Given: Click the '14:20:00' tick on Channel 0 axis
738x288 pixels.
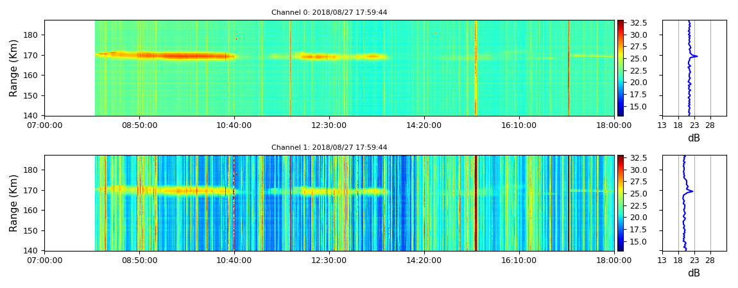Looking at the screenshot, I should click(x=425, y=125).
